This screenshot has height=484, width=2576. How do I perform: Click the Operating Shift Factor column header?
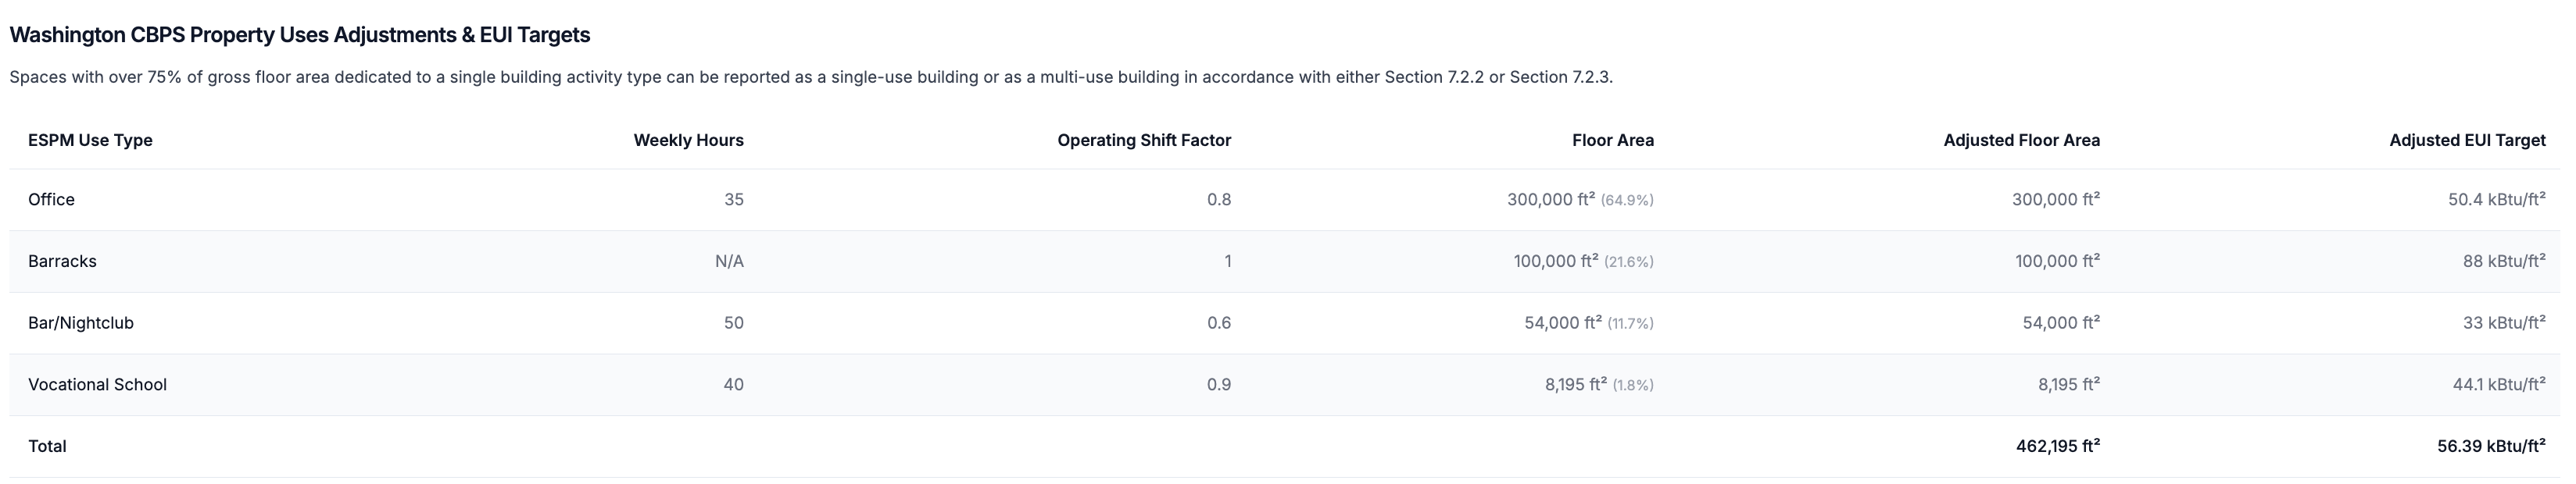(1144, 141)
